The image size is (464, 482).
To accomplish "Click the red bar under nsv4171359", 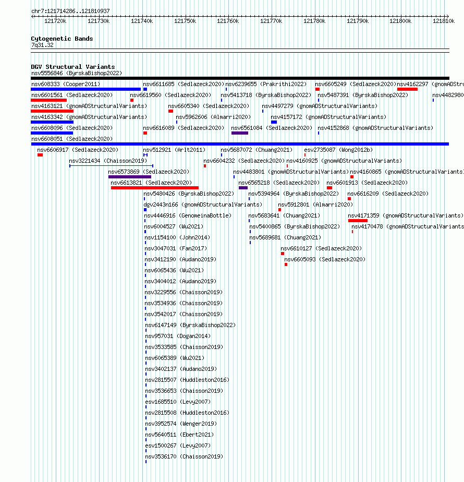I will tap(358, 221).
